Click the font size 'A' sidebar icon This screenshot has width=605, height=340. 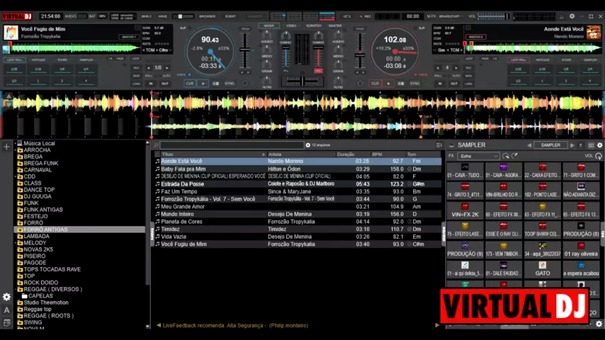click(6, 310)
